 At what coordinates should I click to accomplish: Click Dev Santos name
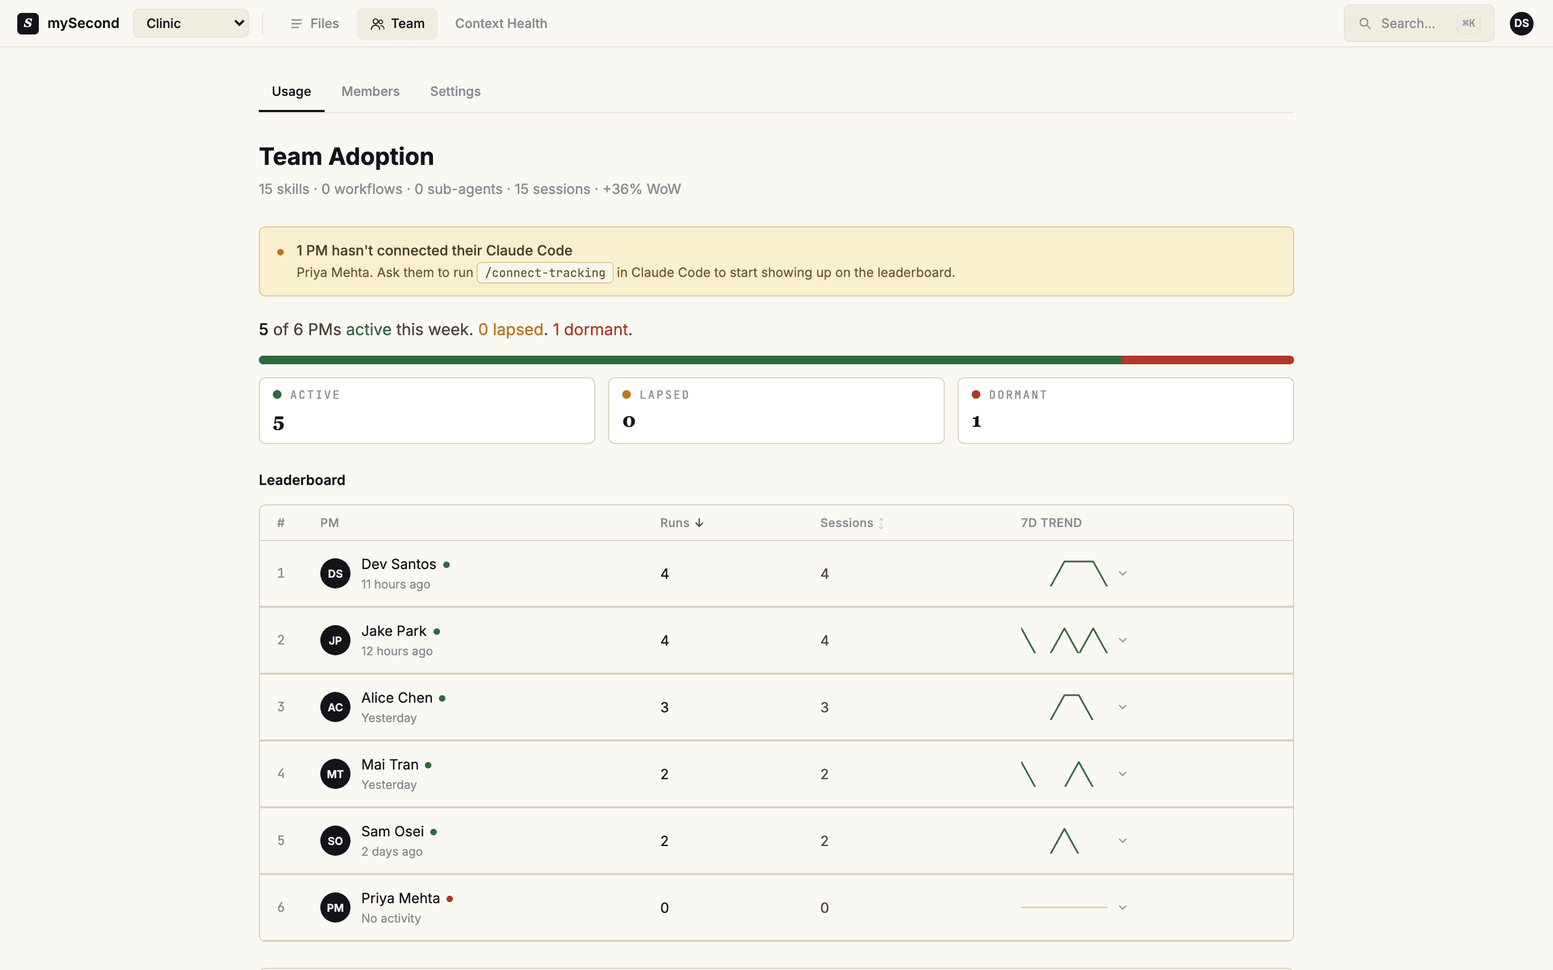point(398,564)
